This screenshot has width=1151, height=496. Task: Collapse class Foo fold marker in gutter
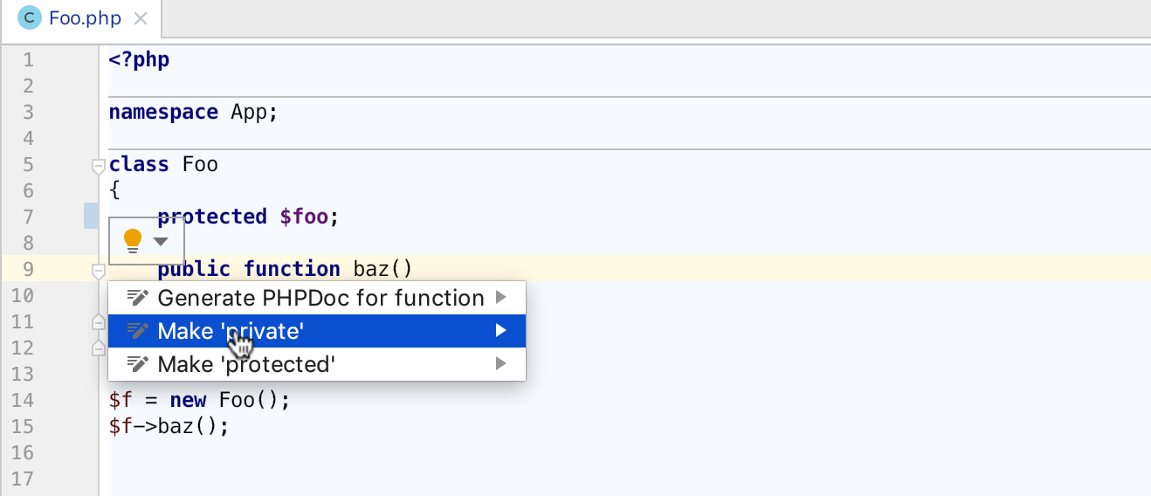click(x=99, y=165)
